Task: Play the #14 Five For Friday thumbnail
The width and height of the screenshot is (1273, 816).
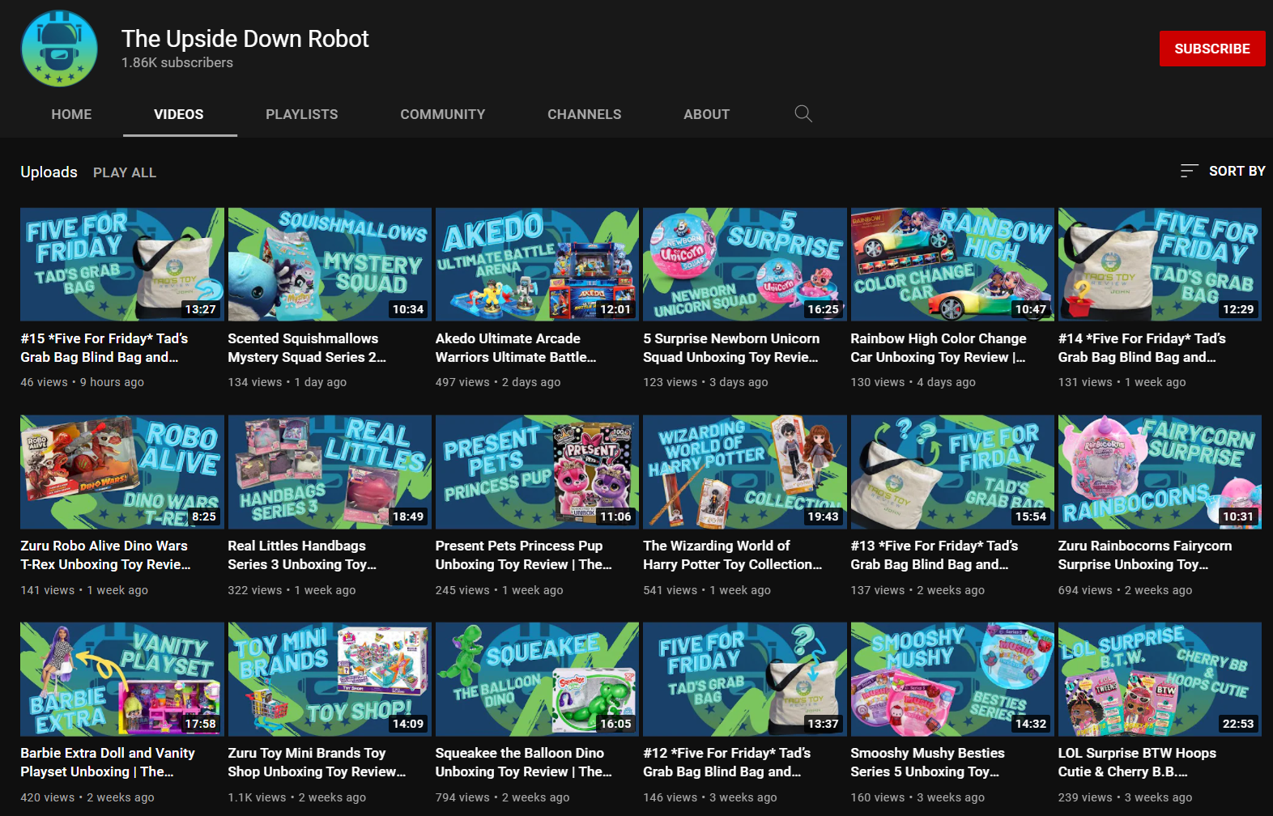Action: pos(1160,264)
